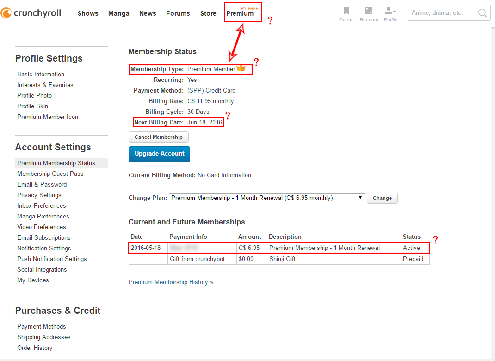
Task: Open the Store menu
Action: click(208, 13)
